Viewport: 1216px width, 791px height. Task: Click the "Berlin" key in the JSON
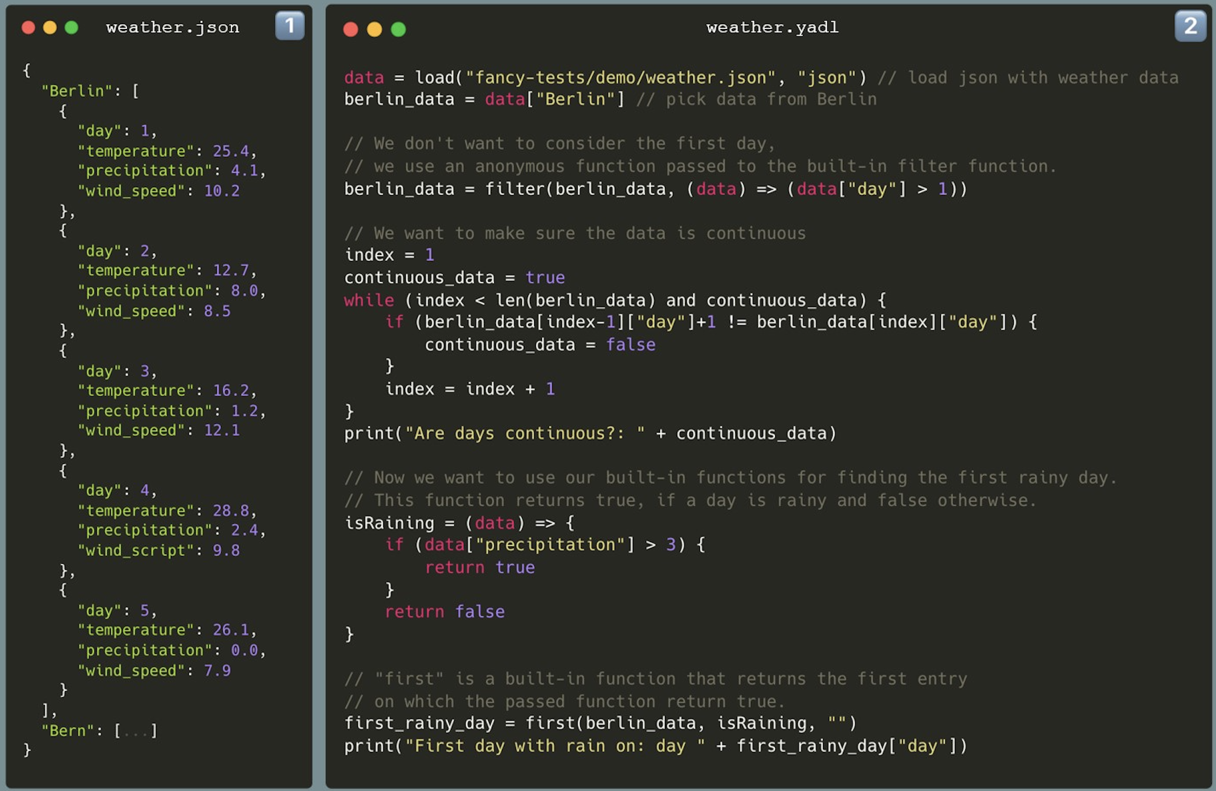(77, 91)
